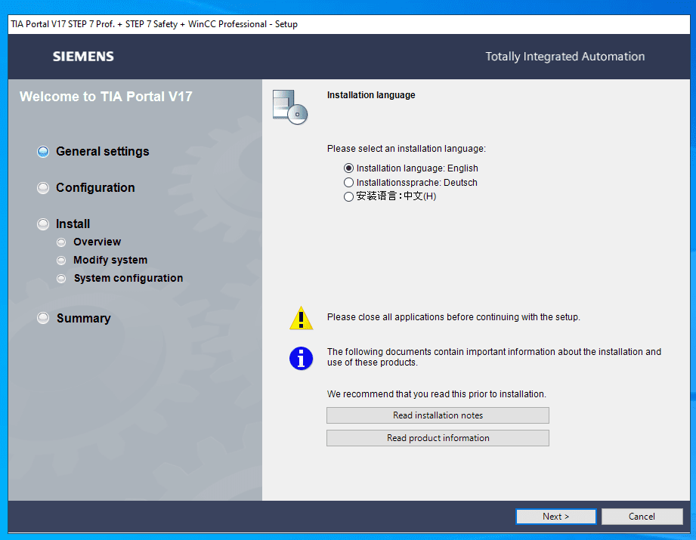The image size is (696, 540).
Task: Select the Summary step label
Action: [83, 318]
